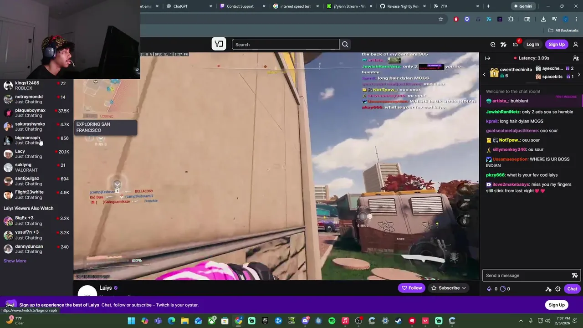The image size is (583, 328).
Task: Switch to the ChatGPT tab
Action: [189, 6]
